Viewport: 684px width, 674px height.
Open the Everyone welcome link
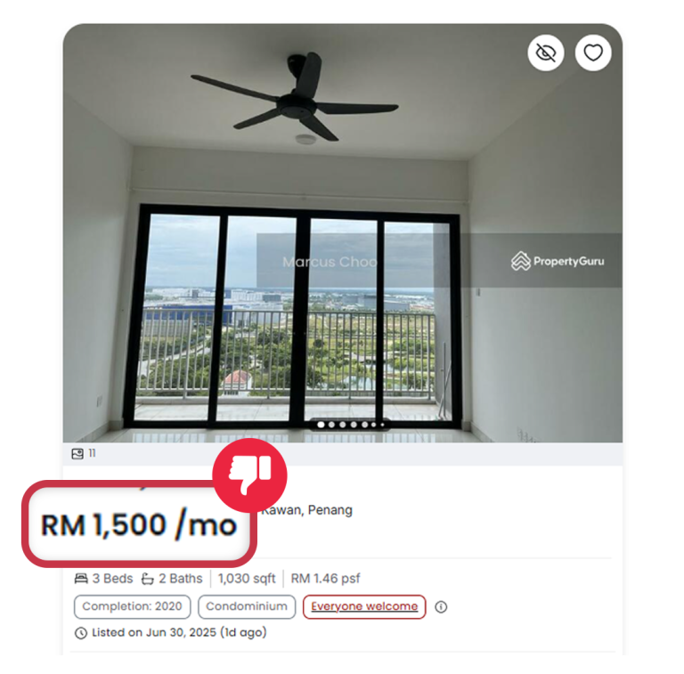click(x=364, y=606)
